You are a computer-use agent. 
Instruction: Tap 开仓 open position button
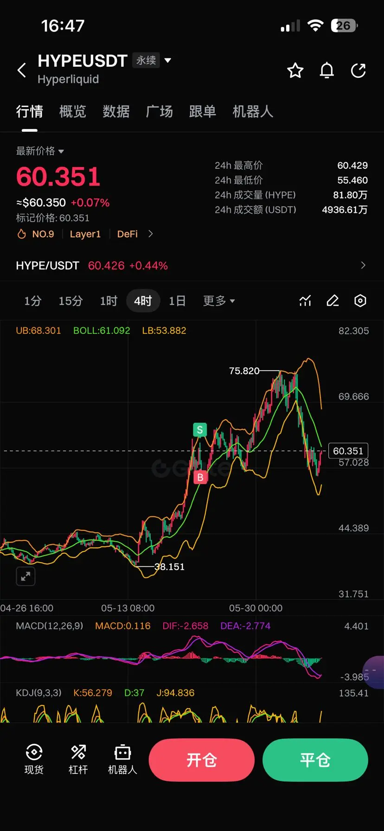click(202, 760)
